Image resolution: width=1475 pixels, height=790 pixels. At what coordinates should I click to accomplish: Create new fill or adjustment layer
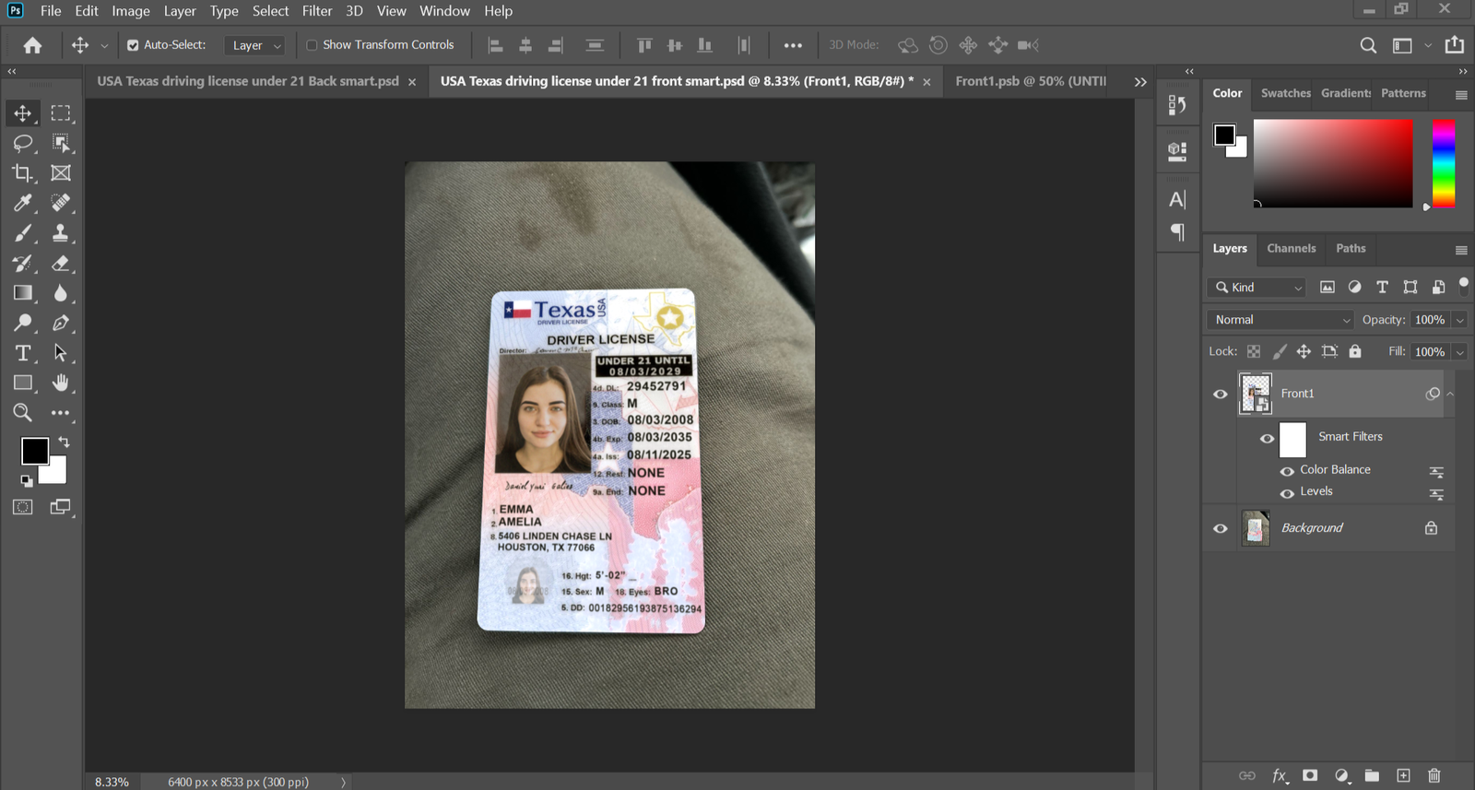1342,776
